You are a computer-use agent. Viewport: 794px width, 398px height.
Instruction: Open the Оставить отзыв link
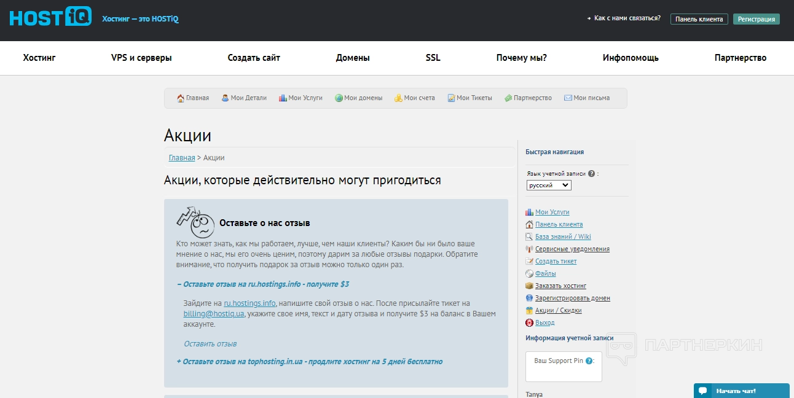[210, 344]
